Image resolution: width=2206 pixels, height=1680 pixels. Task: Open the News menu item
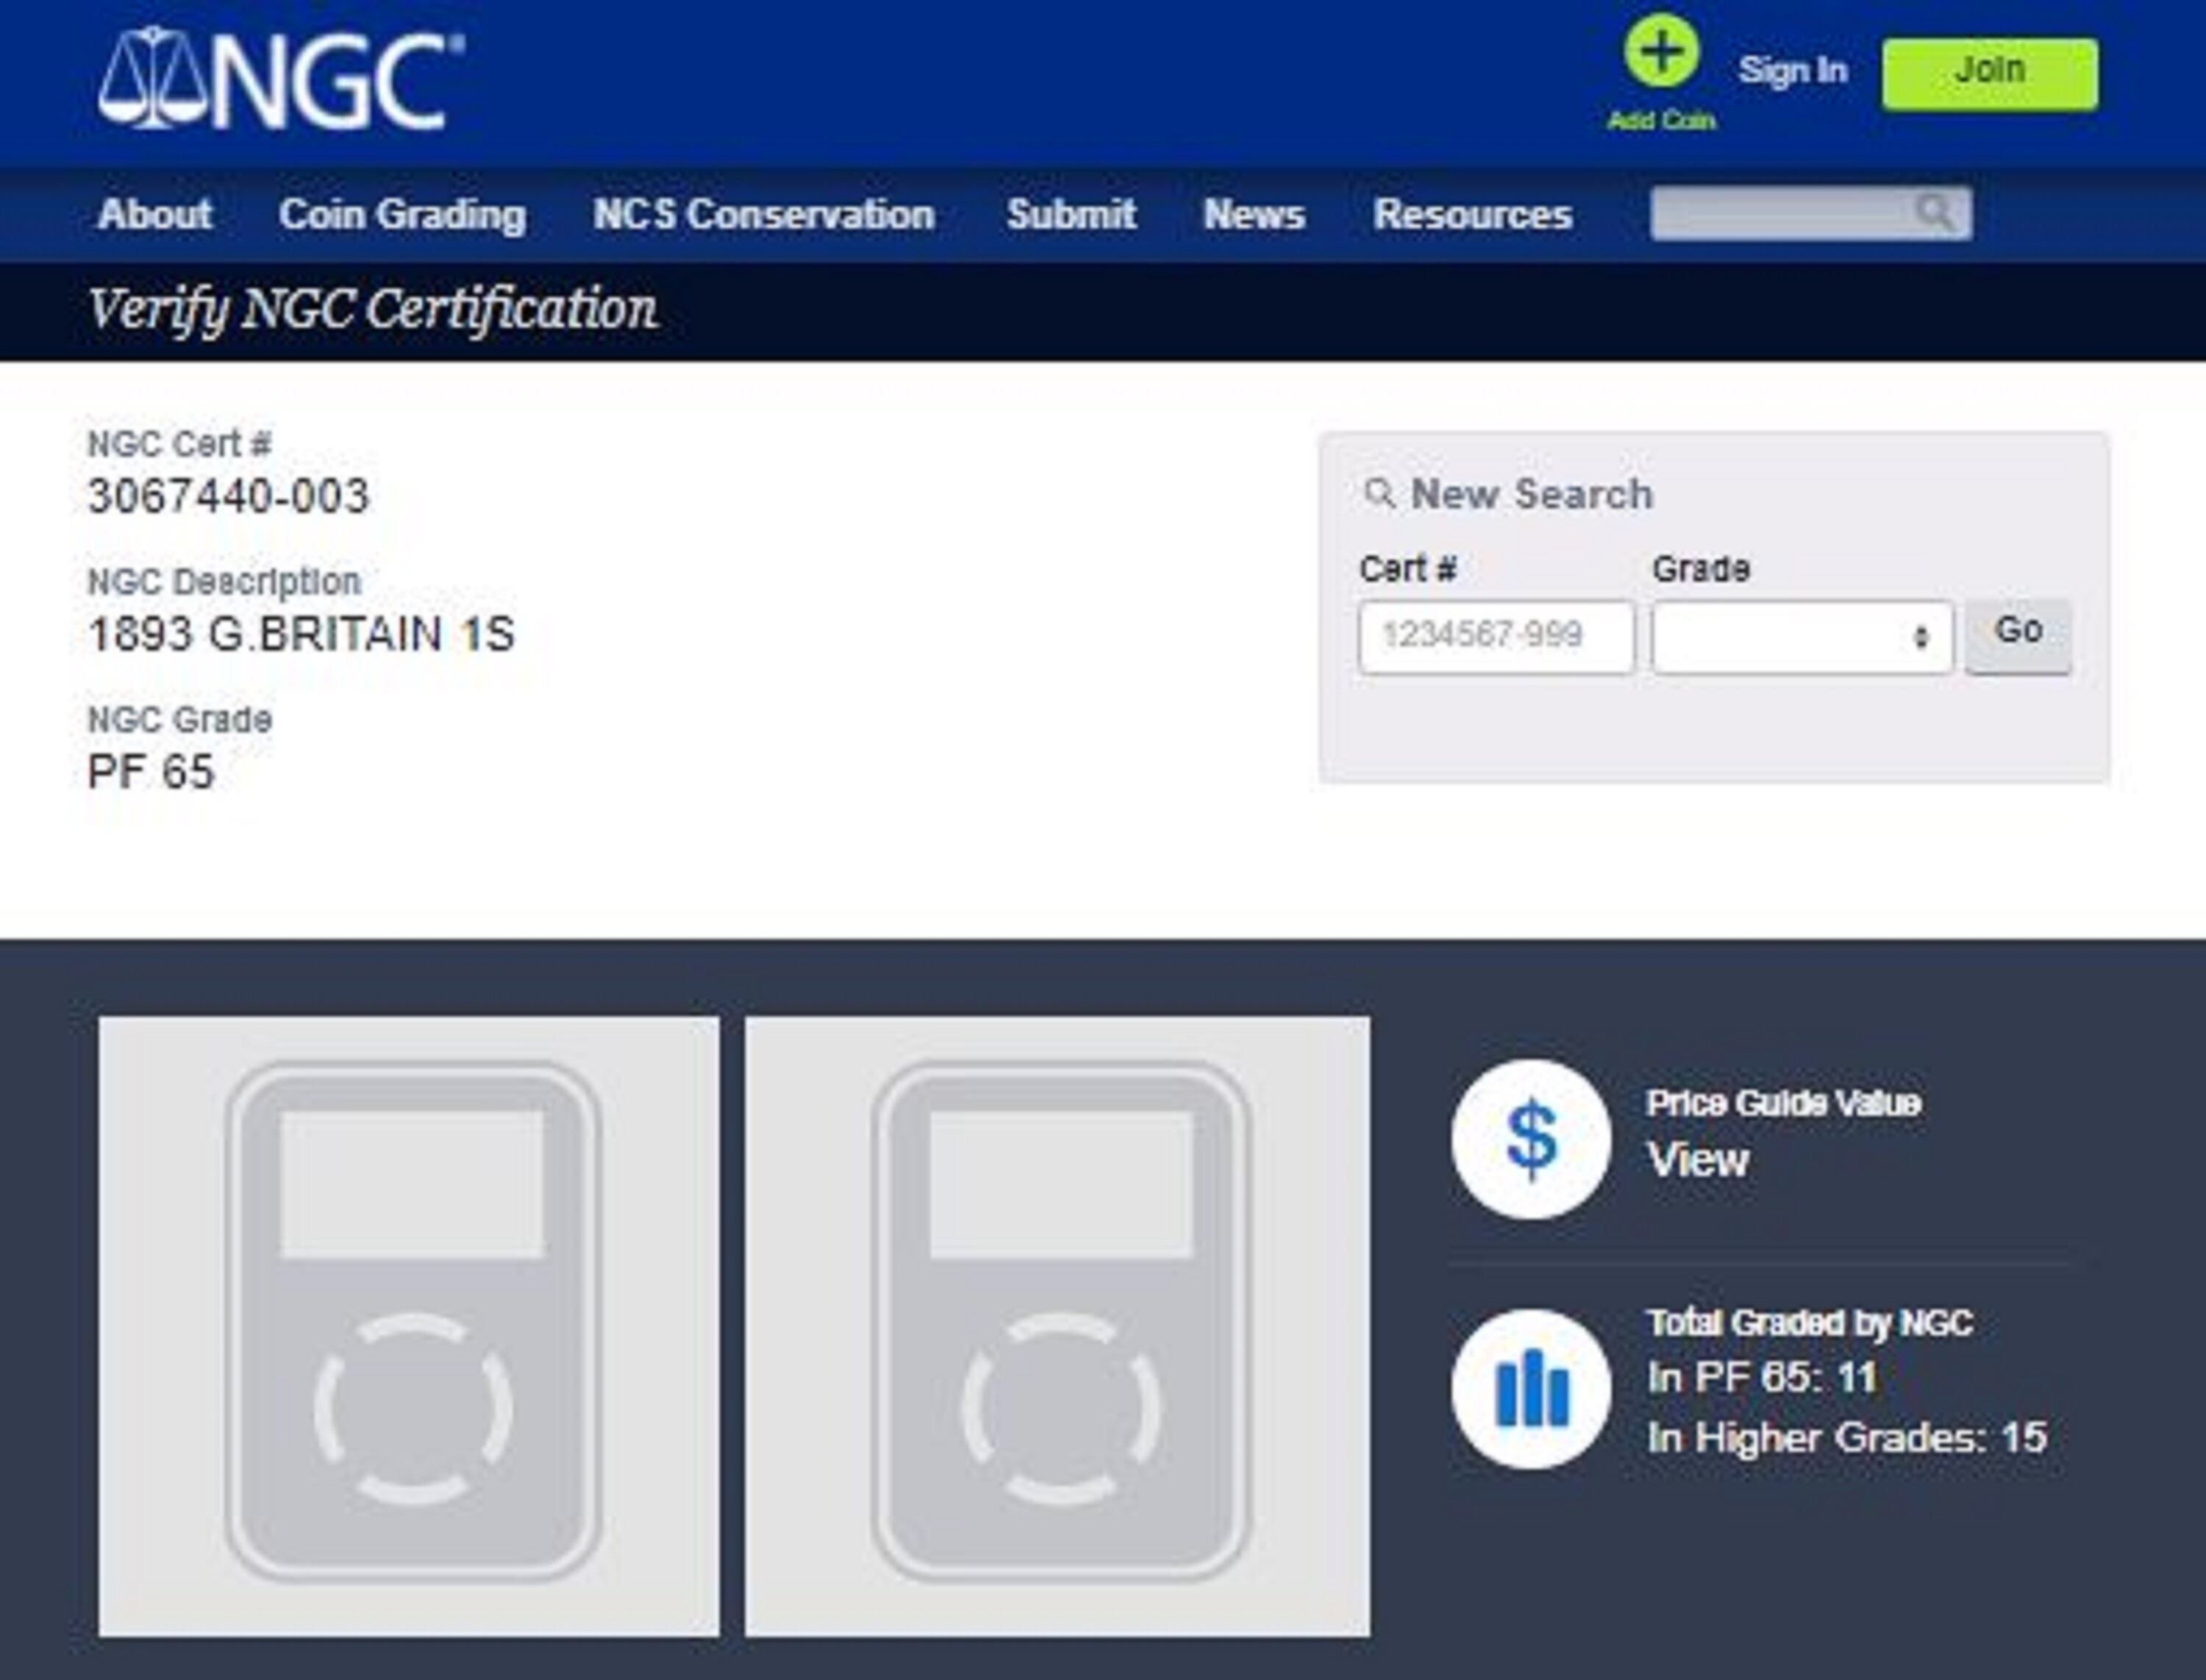(x=1254, y=215)
